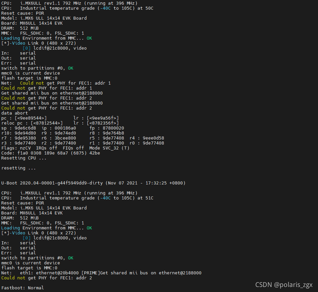Screen dimensions: 318x292
Task: Click the 'data abort' error line
Action: (15, 113)
